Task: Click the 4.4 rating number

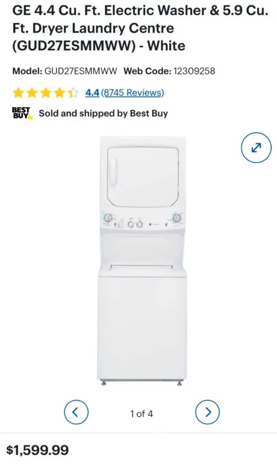Action: click(92, 92)
